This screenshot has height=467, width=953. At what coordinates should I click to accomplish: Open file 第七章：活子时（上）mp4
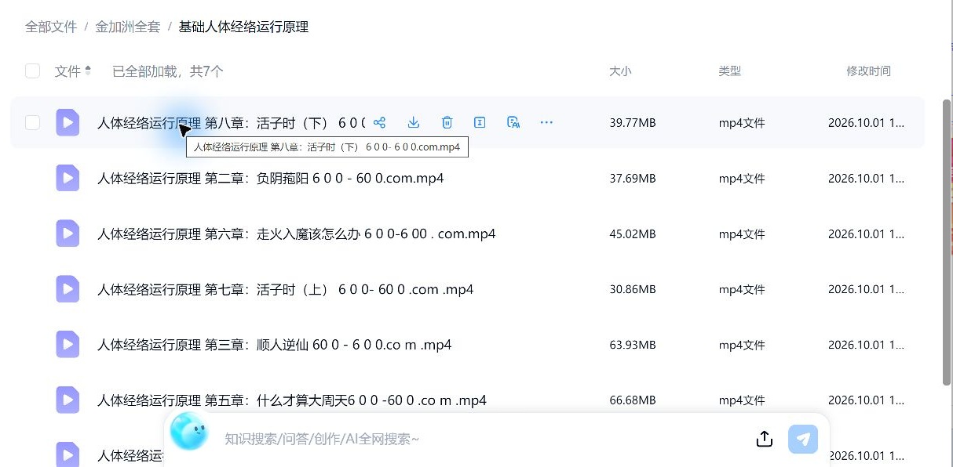(x=285, y=289)
